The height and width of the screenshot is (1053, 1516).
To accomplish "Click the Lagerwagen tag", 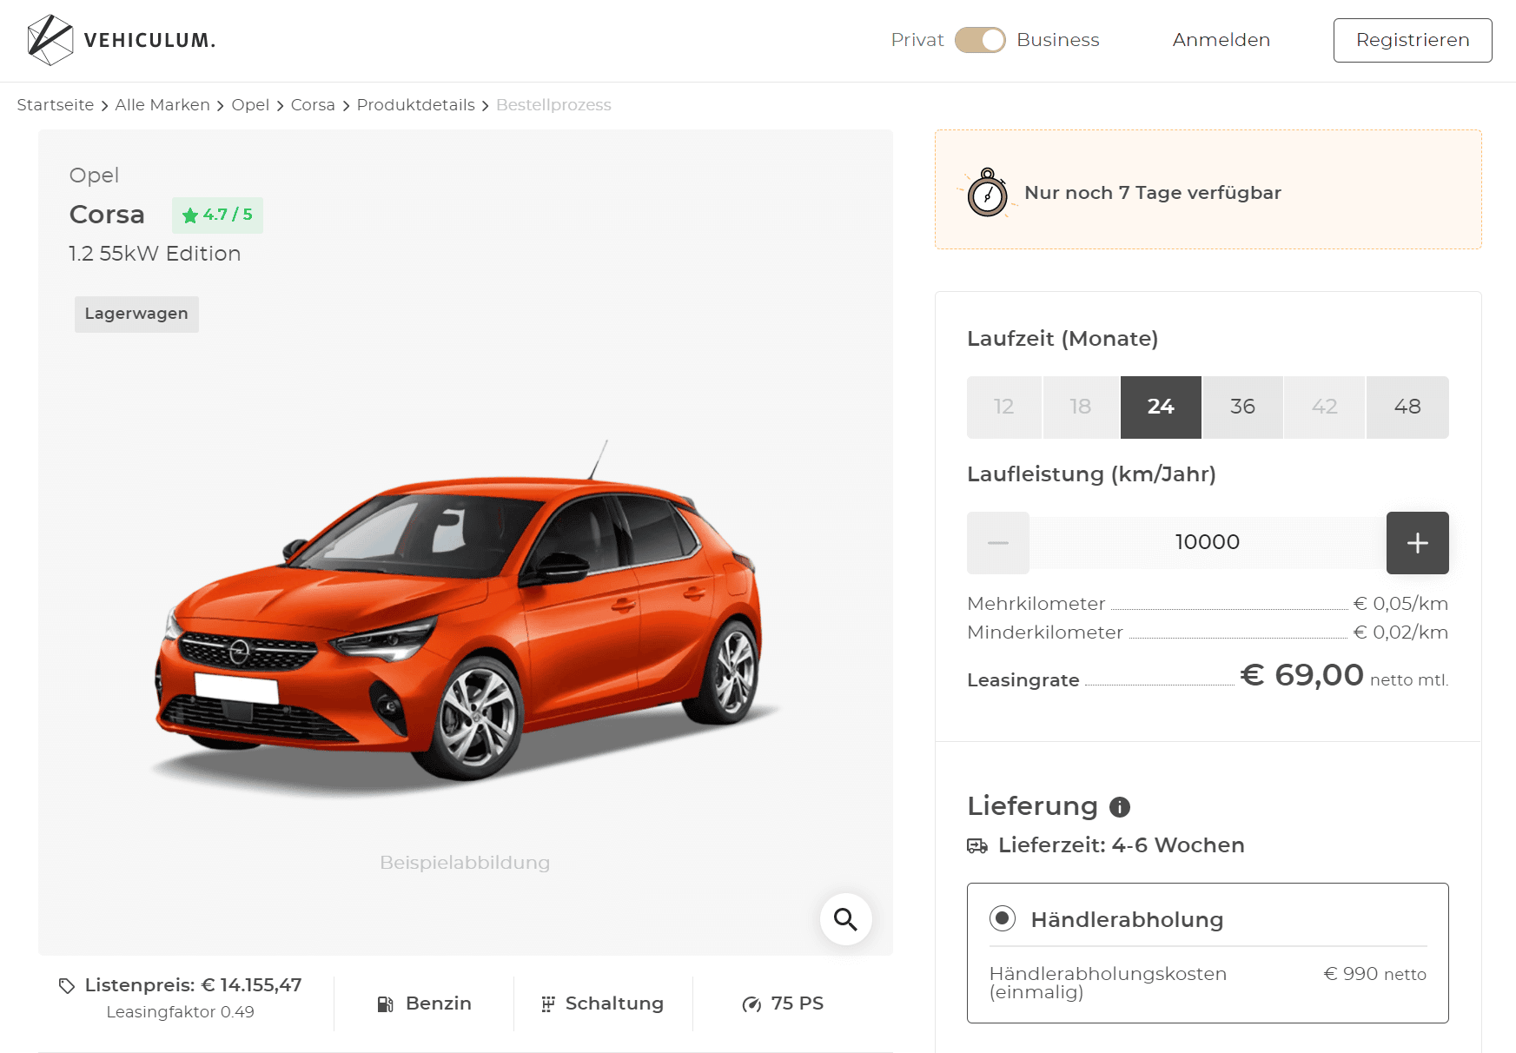I will click(x=136, y=314).
